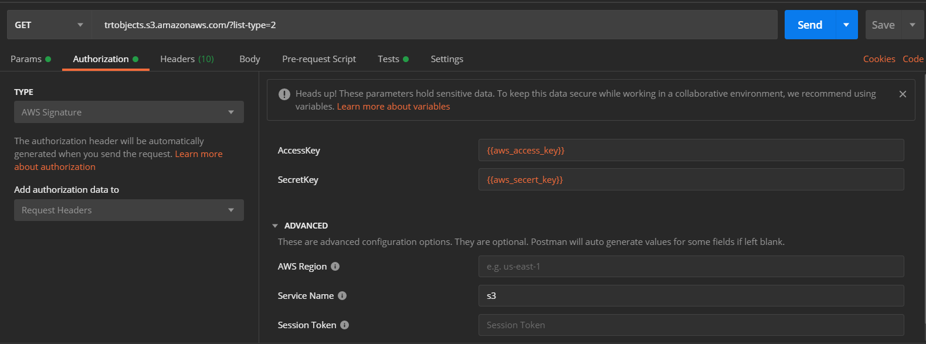The height and width of the screenshot is (344, 926).
Task: Click the Service Name info icon
Action: pyautogui.click(x=342, y=295)
